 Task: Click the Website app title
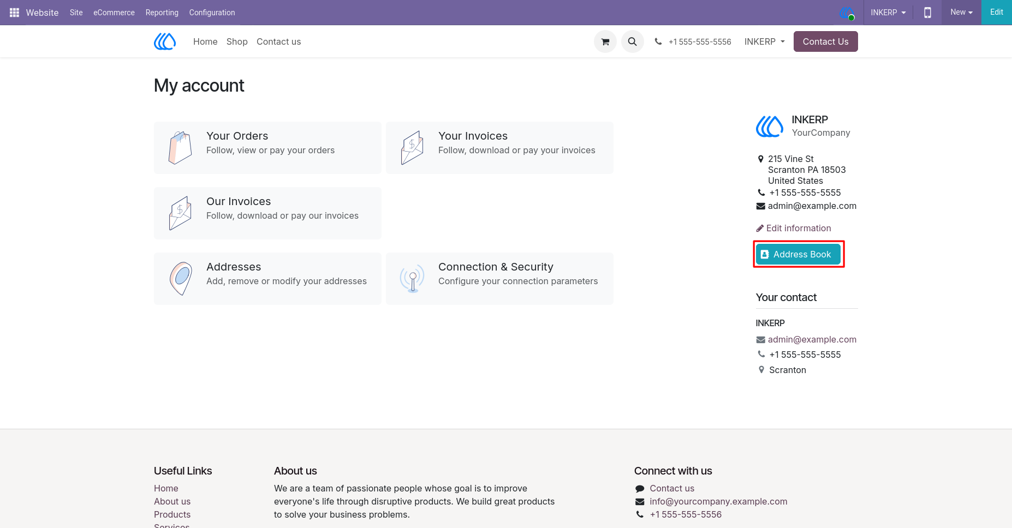point(42,13)
